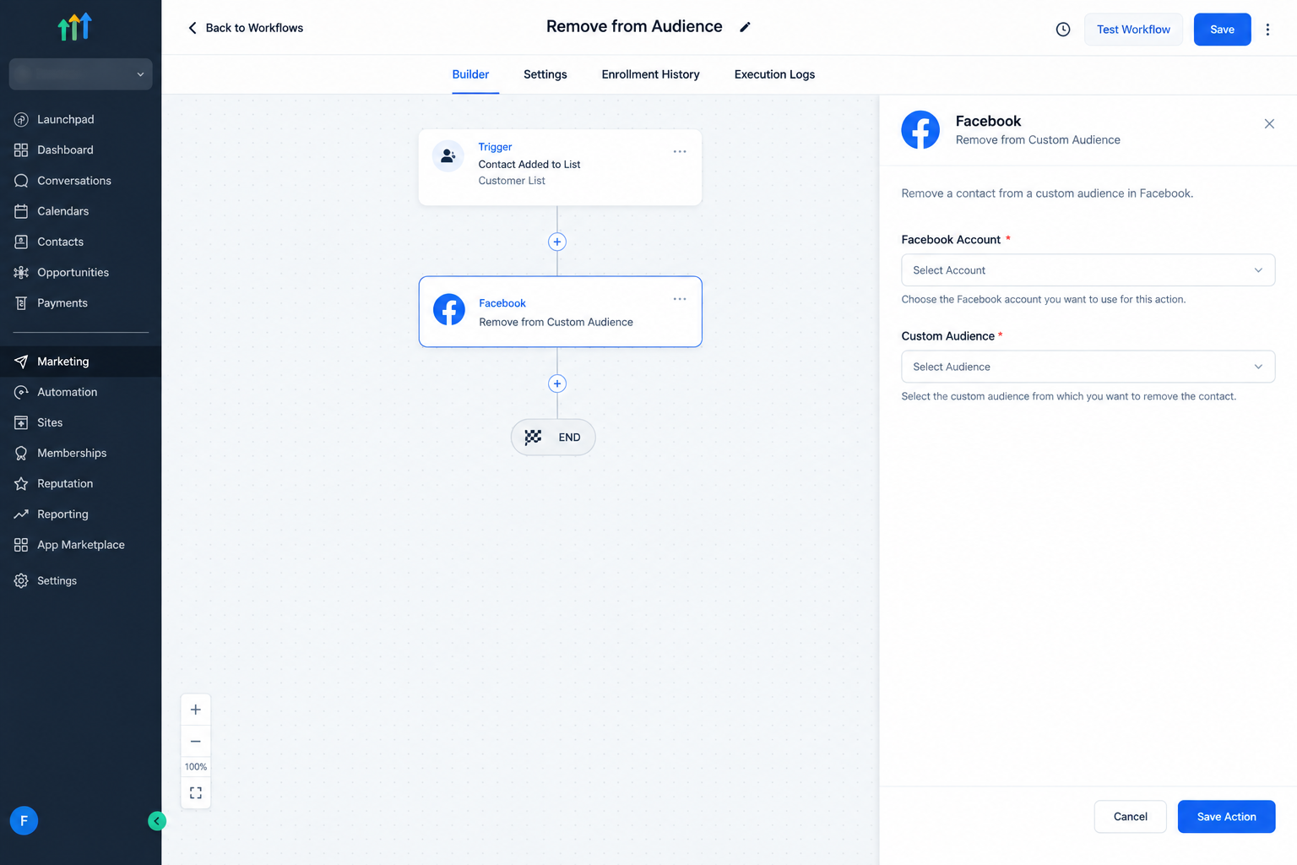The image size is (1297, 865).
Task: Switch to the Enrollment History tab
Action: (x=650, y=74)
